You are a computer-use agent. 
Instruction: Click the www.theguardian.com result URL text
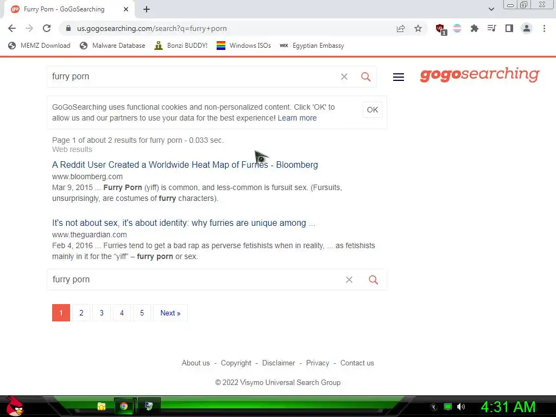click(x=90, y=235)
